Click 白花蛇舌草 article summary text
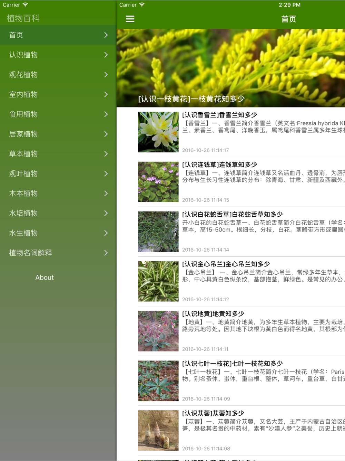 [x=264, y=226]
